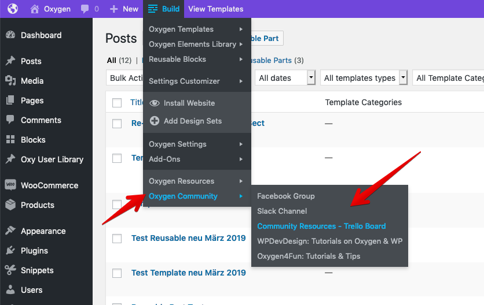Click the Media icon in sidebar
Viewport: 484px width, 305px height.
click(10, 81)
